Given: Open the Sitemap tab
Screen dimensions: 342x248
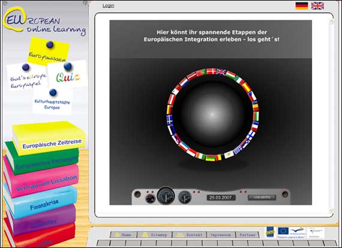Looking at the screenshot, I should coord(155,235).
